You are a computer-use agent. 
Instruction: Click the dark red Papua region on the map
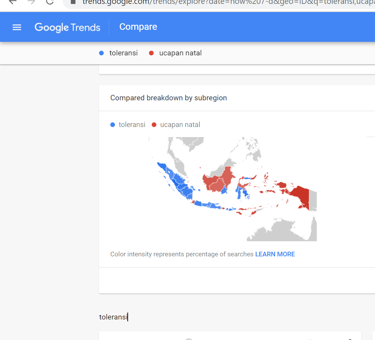point(301,196)
